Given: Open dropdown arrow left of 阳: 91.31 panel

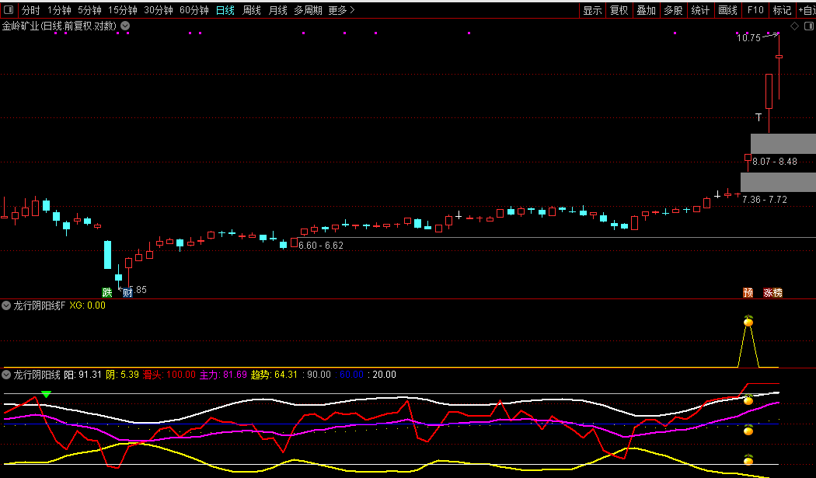Looking at the screenshot, I should pos(6,375).
